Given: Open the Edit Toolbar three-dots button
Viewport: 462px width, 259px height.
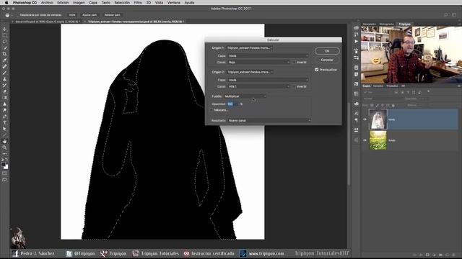Looking at the screenshot, I should coord(4,153).
